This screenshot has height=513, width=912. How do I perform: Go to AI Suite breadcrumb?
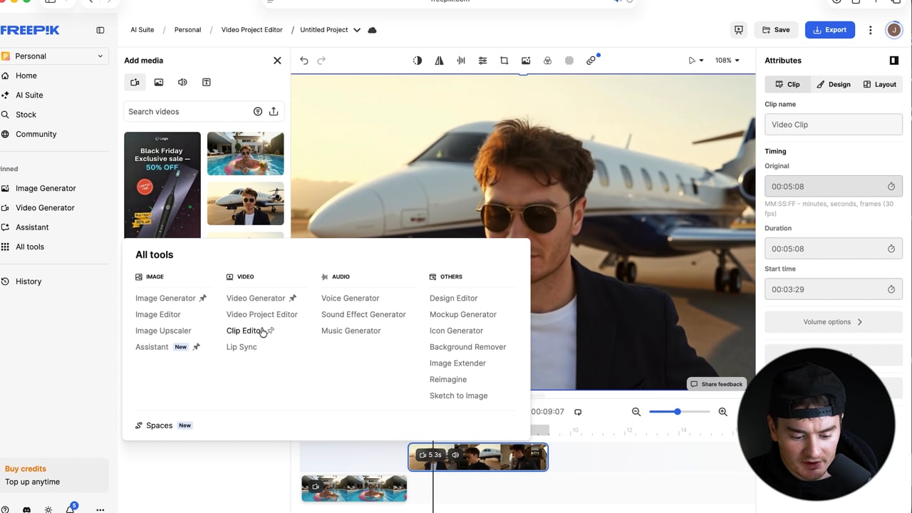142,30
